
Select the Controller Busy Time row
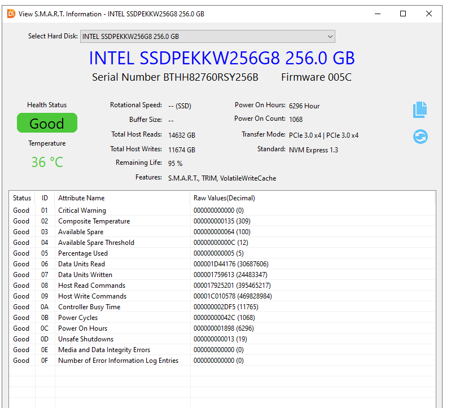point(89,307)
